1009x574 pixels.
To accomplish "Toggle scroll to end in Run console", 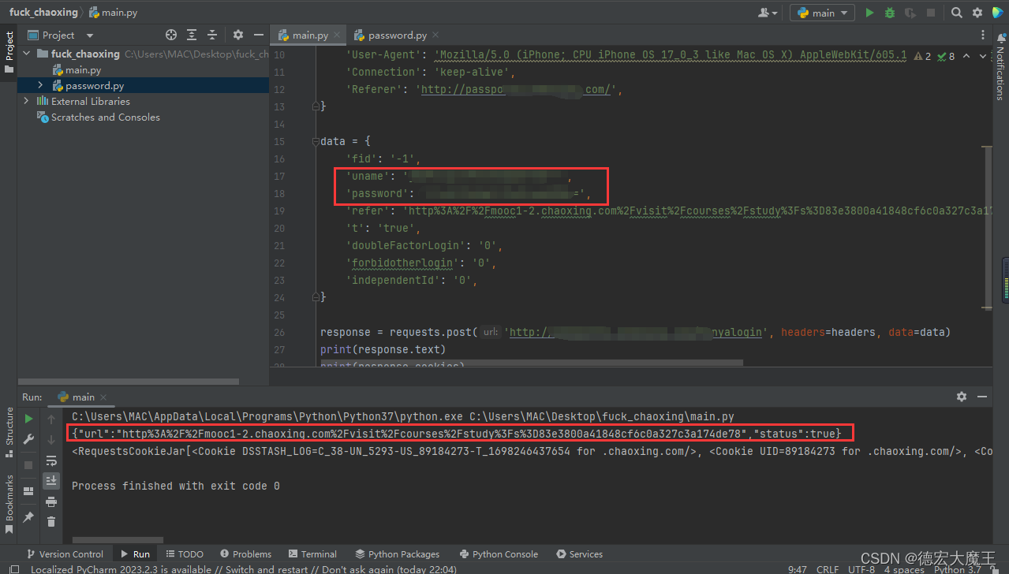I will coord(51,480).
